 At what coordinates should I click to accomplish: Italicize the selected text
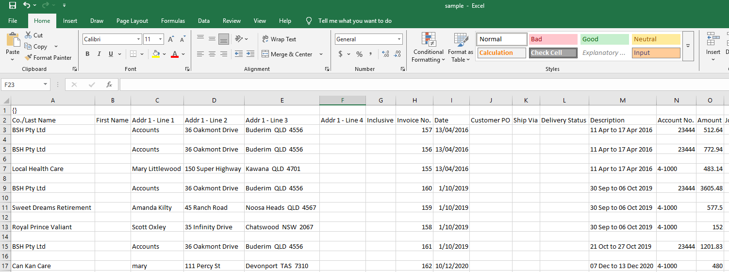click(x=99, y=54)
